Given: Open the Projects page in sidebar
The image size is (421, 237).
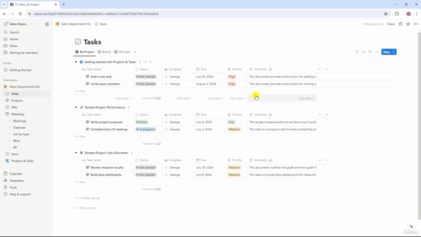Looking at the screenshot, I should 17,101.
